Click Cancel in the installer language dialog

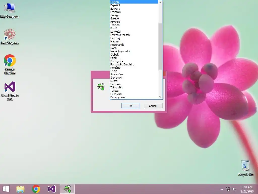tap(153, 106)
